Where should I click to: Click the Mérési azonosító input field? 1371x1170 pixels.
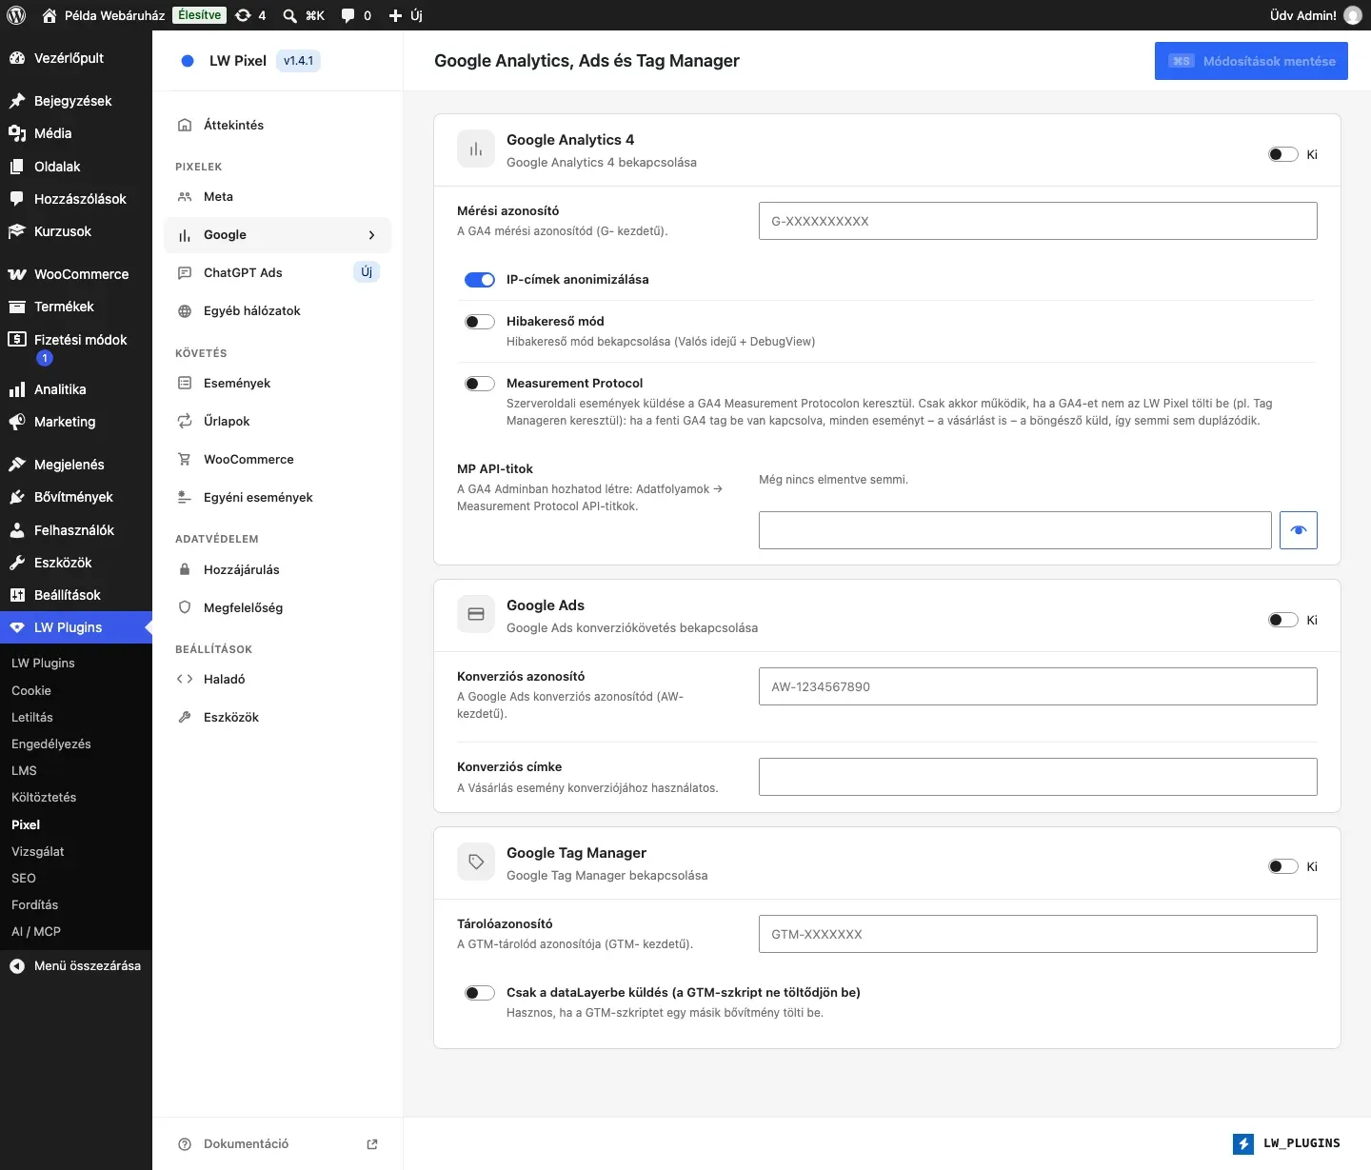click(1038, 221)
